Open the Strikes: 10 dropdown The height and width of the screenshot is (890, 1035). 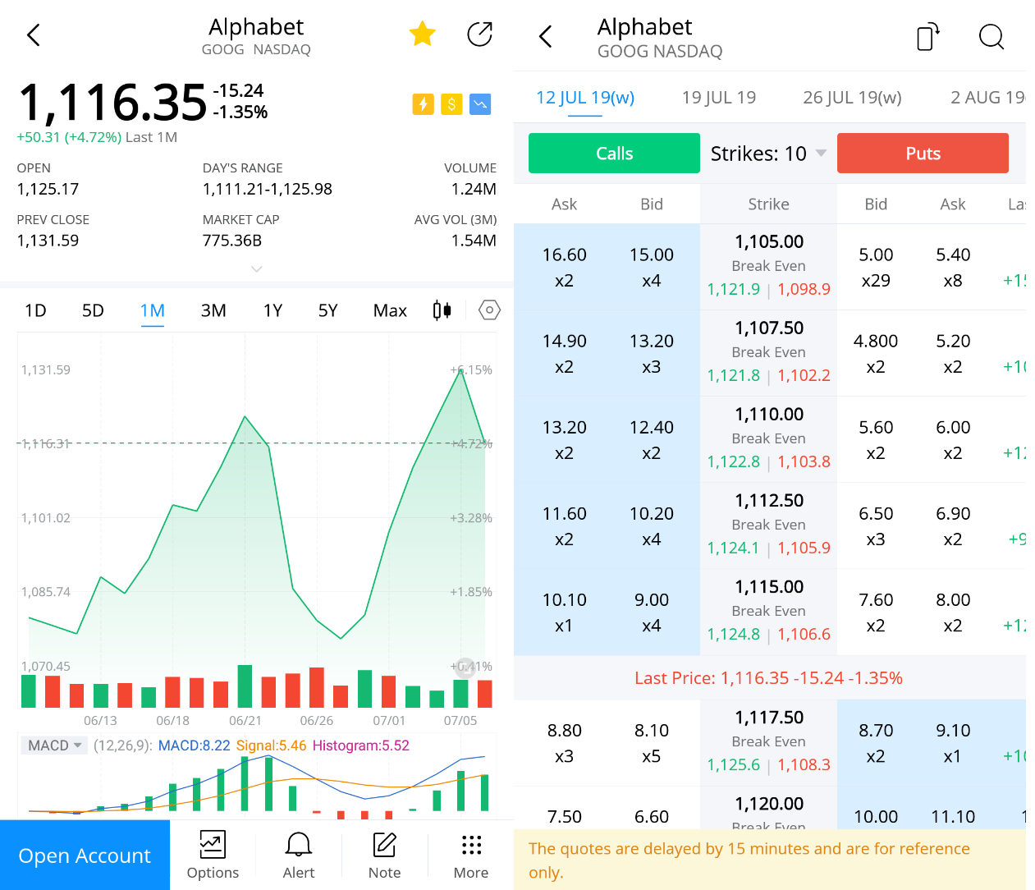pos(768,154)
